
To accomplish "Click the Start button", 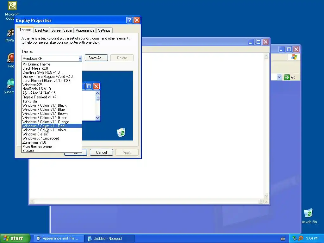I will pos(15,238).
